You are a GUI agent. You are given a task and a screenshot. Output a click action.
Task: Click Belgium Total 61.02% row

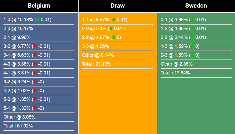click(x=18, y=126)
